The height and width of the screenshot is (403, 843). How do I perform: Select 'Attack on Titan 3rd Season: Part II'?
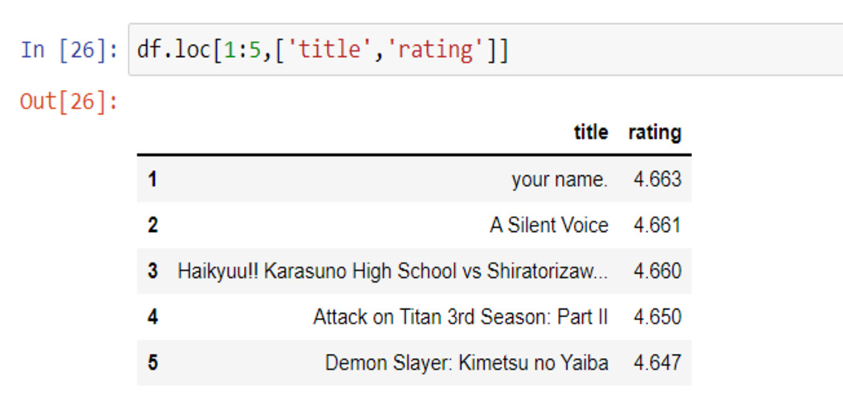coord(461,317)
